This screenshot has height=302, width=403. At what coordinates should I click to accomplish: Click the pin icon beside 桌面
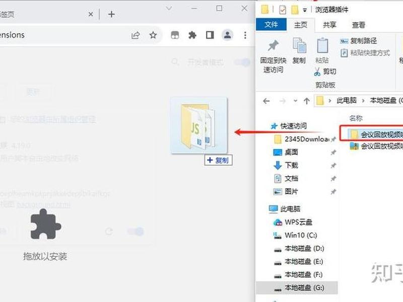[333, 153]
